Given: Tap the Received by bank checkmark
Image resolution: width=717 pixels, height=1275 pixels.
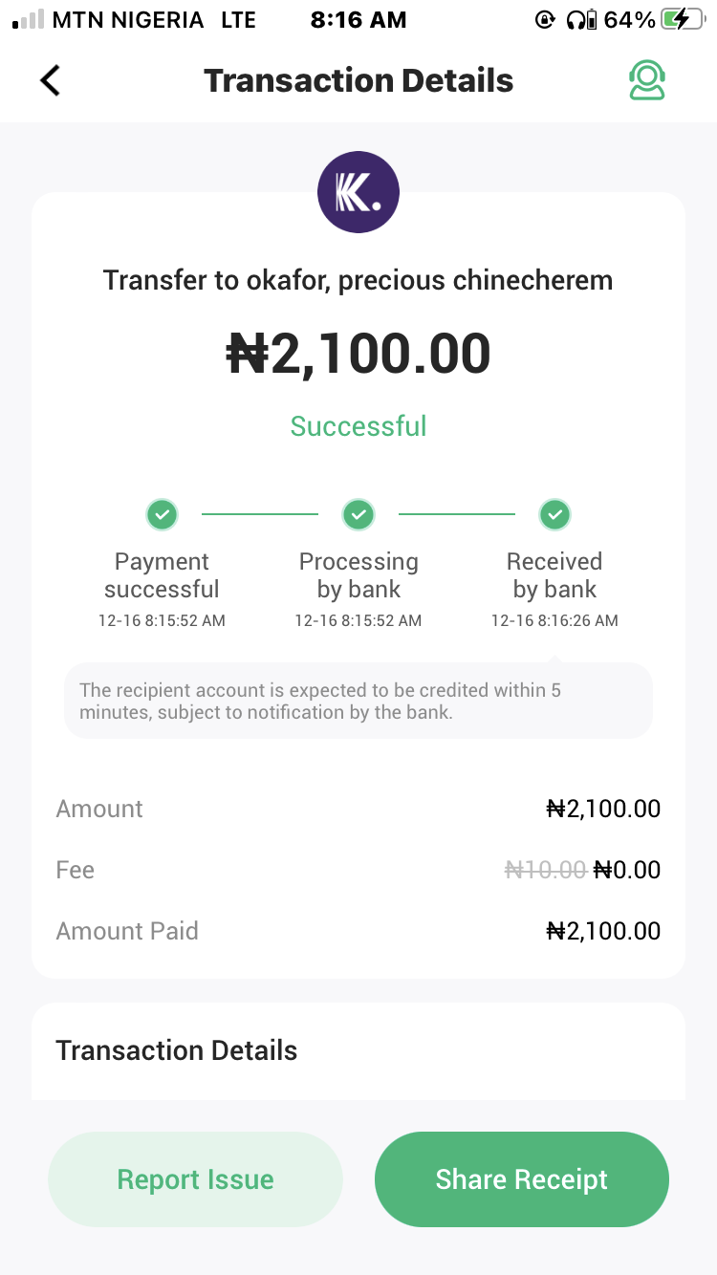Looking at the screenshot, I should pyautogui.click(x=554, y=515).
